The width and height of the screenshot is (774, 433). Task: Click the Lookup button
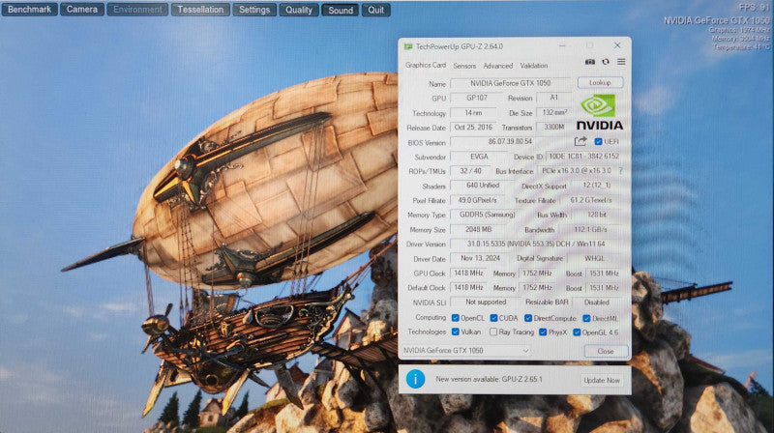(x=600, y=82)
